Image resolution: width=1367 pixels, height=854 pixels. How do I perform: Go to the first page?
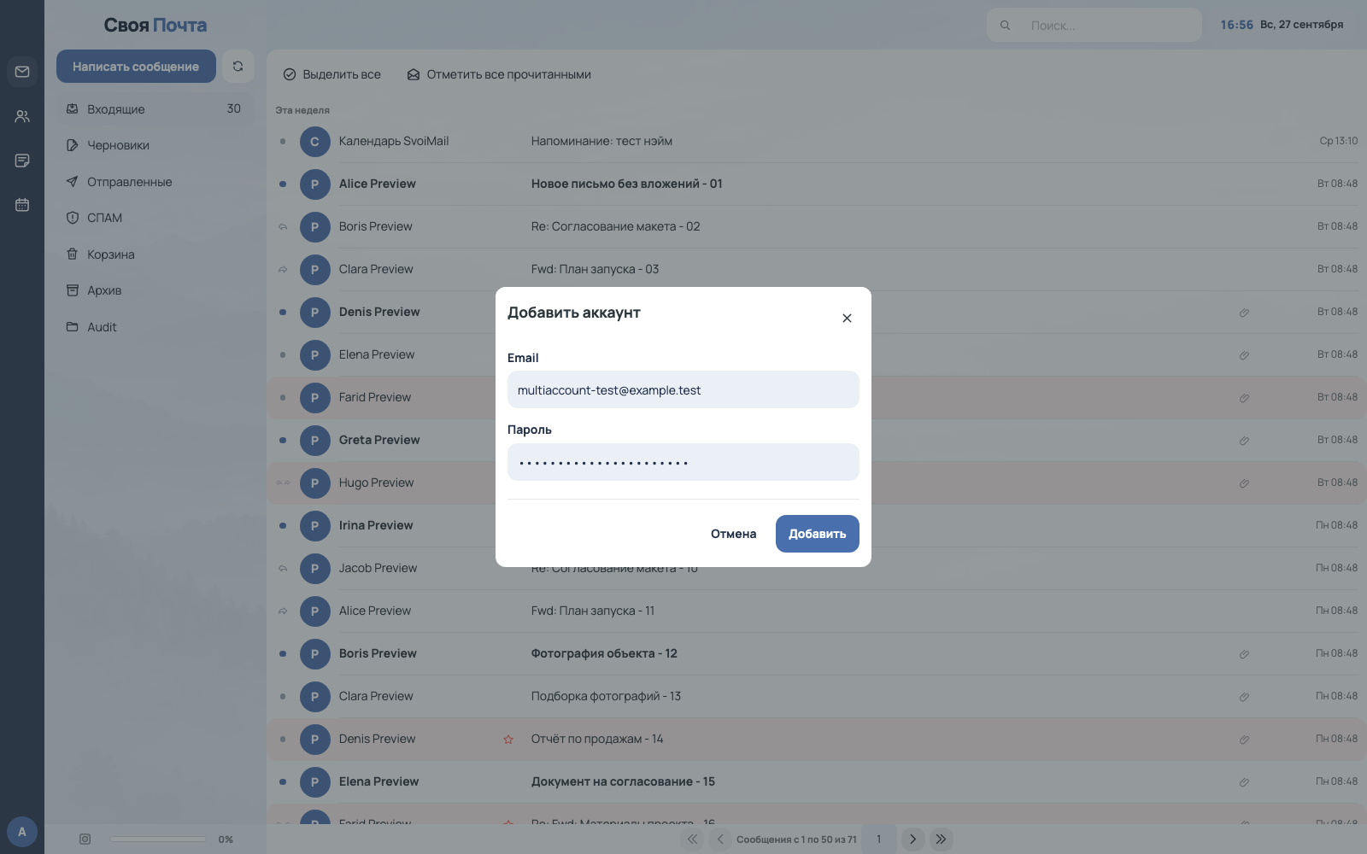click(693, 839)
